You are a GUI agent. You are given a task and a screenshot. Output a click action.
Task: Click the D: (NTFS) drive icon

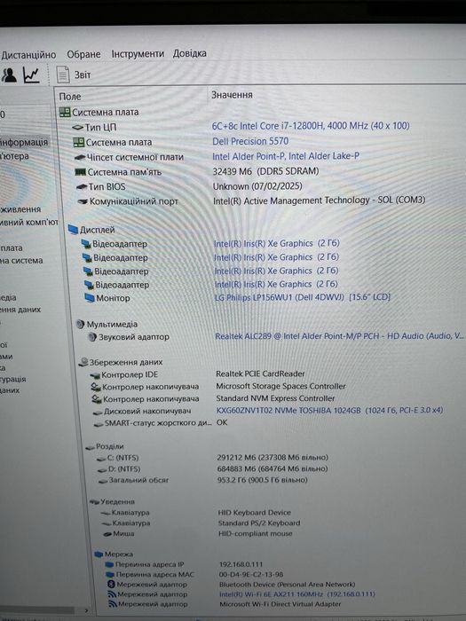click(x=102, y=469)
